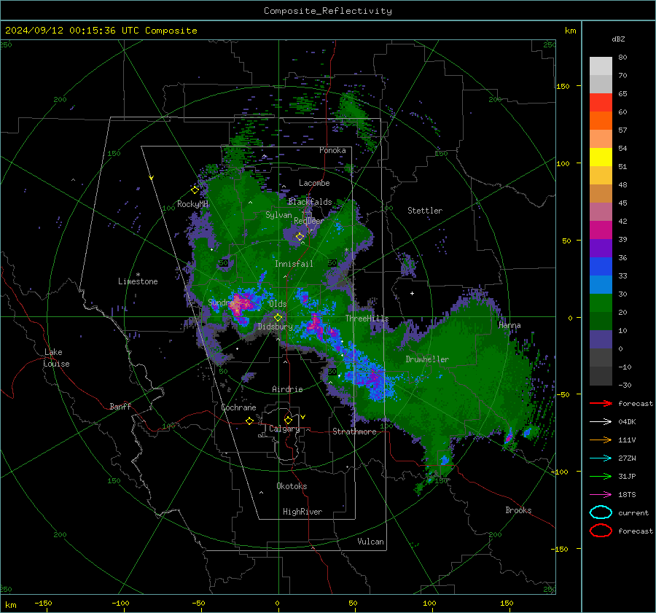Select the Vulcan label
Screen dimensions: 656x613
[370, 542]
